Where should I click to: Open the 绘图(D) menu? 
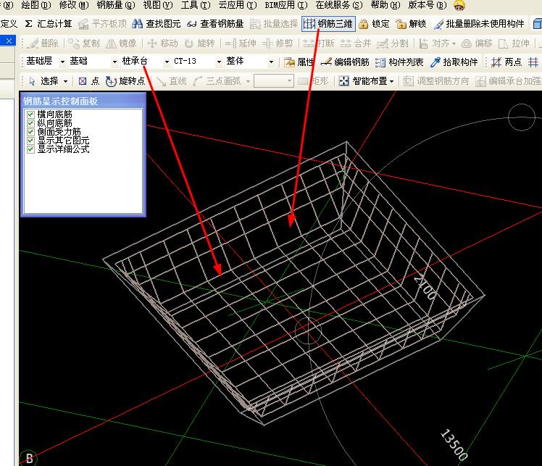pyautogui.click(x=36, y=5)
